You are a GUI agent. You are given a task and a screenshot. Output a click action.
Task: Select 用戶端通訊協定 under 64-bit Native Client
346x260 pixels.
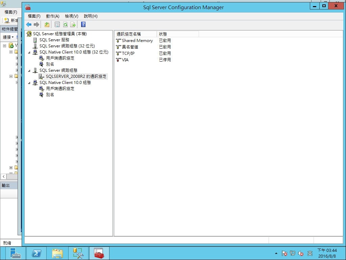point(60,88)
